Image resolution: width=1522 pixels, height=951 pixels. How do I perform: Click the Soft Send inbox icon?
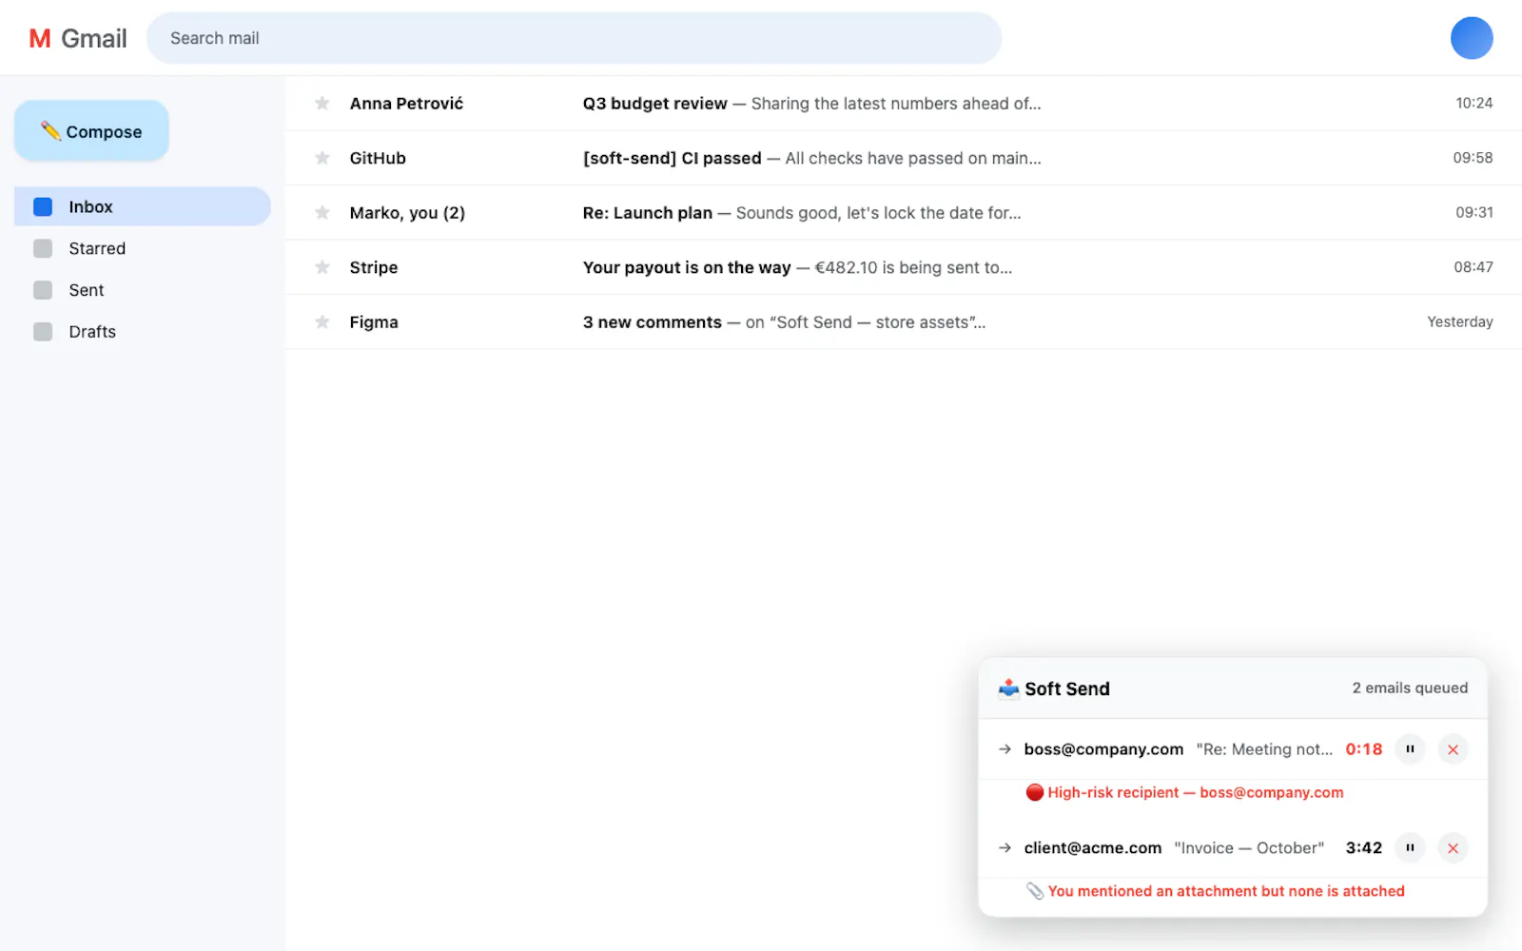pyautogui.click(x=1008, y=689)
